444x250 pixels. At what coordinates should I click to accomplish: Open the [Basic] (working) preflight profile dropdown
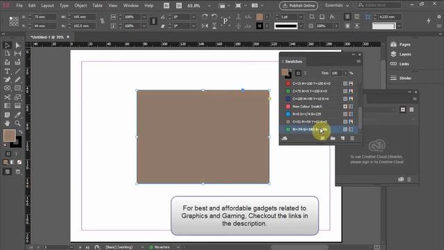pyautogui.click(x=142, y=247)
